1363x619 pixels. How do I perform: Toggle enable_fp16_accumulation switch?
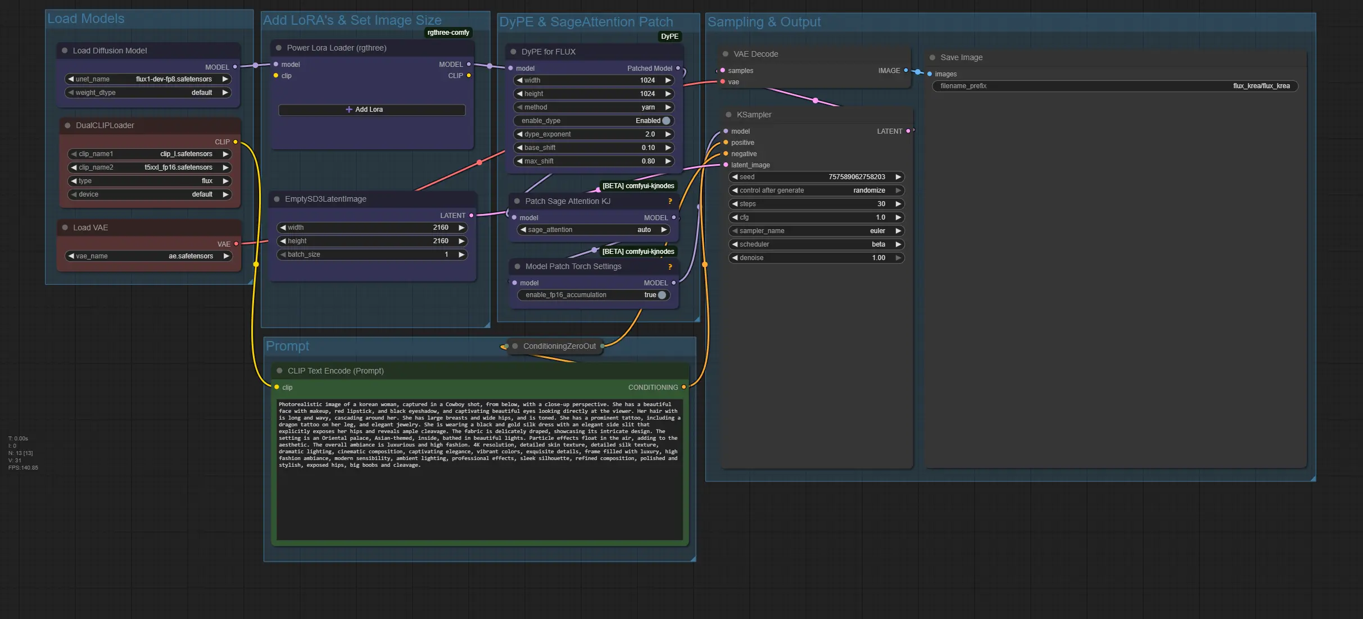pos(662,295)
